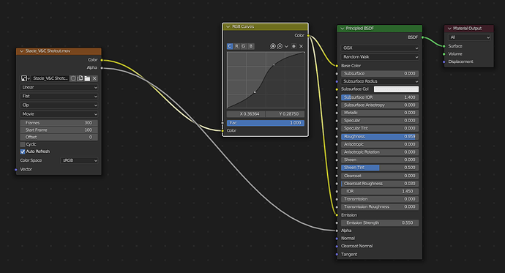The height and width of the screenshot is (273, 505).
Task: Select the upper curve control point
Action: (274, 65)
